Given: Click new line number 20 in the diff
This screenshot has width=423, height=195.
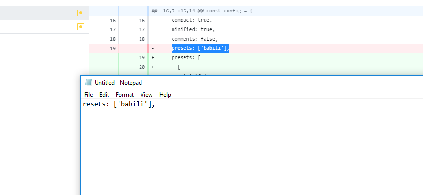Looking at the screenshot, I should [x=142, y=67].
